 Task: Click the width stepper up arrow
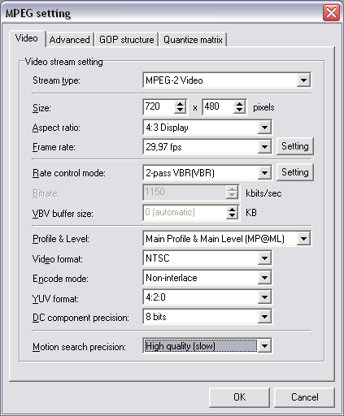[x=180, y=103]
